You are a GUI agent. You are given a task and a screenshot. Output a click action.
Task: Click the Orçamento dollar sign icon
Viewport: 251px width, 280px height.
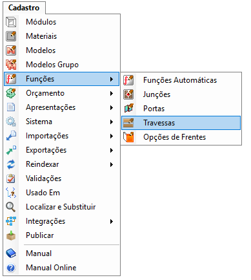coord(11,93)
